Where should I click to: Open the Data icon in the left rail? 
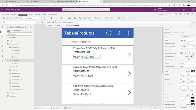[2, 42]
